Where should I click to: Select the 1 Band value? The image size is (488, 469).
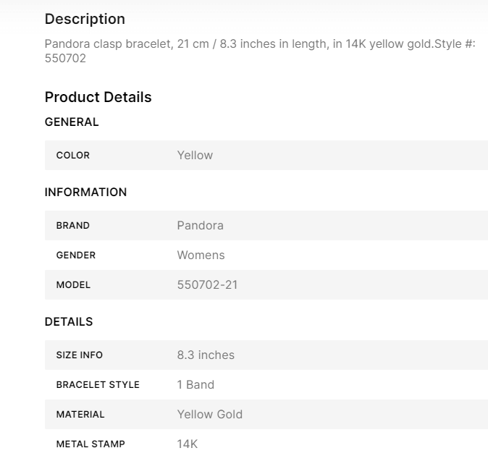pyautogui.click(x=195, y=384)
